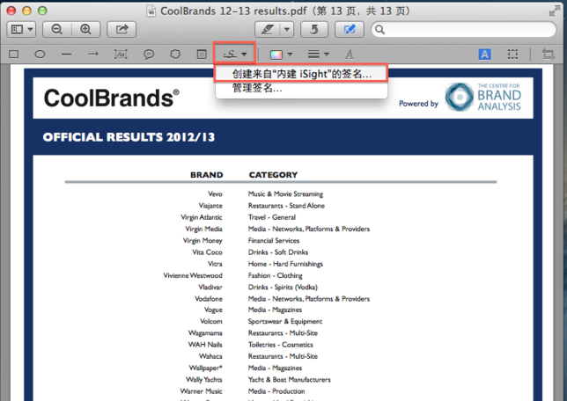Zoom in with the plus magnifier
Image resolution: width=567 pixels, height=401 pixels.
pos(85,29)
